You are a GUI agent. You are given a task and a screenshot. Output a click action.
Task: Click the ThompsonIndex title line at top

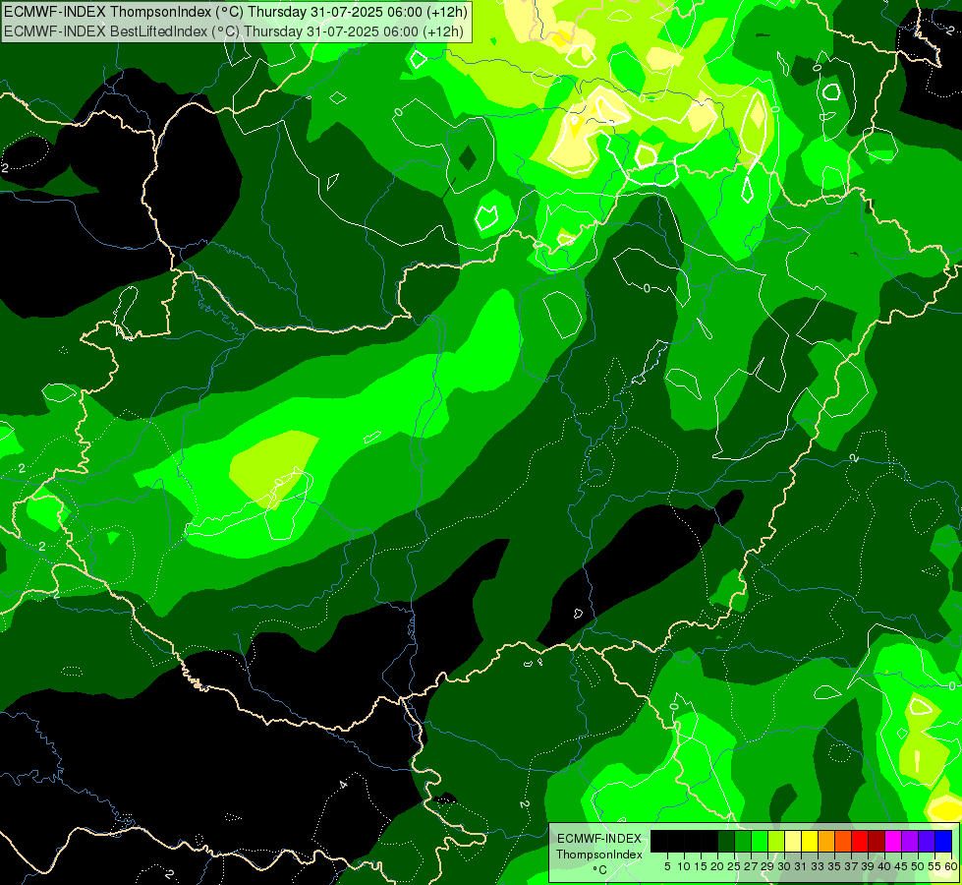pyautogui.click(x=236, y=12)
